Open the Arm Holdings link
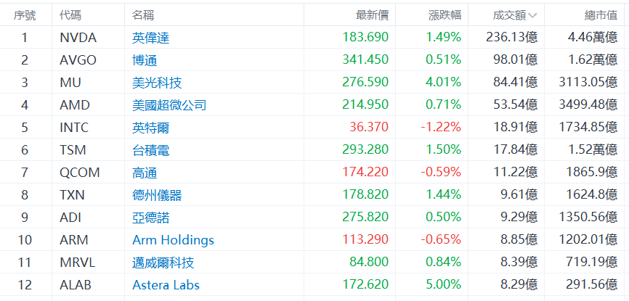Screen dimensions: 629x301 click(173, 240)
